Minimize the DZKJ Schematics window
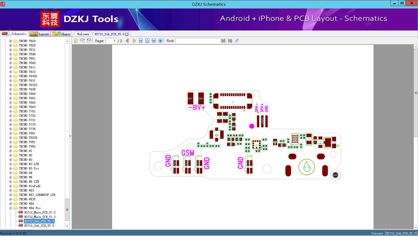The width and height of the screenshot is (418, 236). click(394, 3)
